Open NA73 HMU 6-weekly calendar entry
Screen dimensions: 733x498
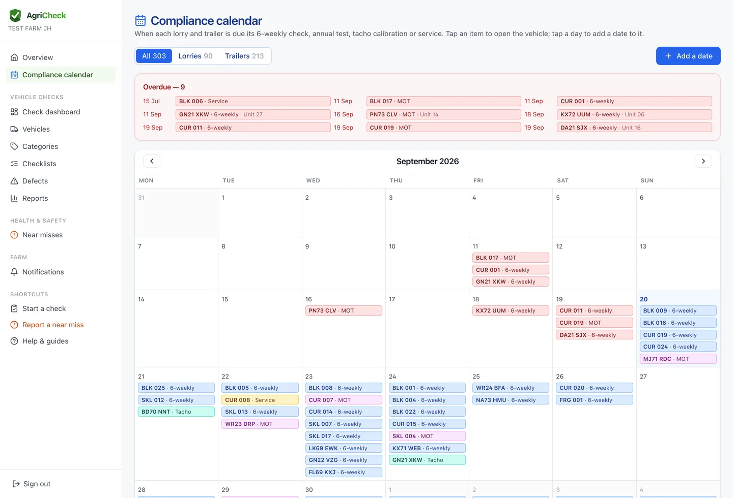511,400
